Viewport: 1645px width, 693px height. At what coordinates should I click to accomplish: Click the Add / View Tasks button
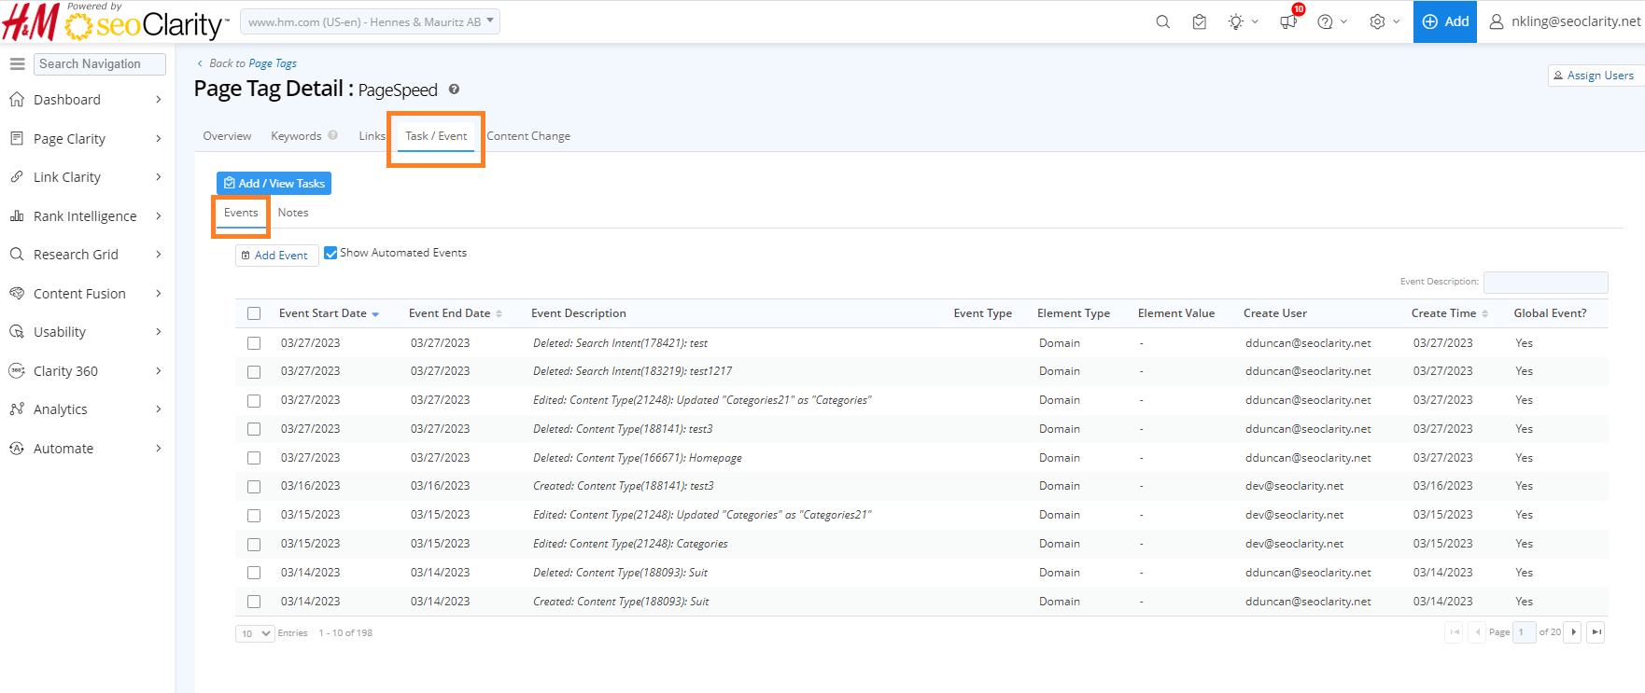pyautogui.click(x=274, y=184)
